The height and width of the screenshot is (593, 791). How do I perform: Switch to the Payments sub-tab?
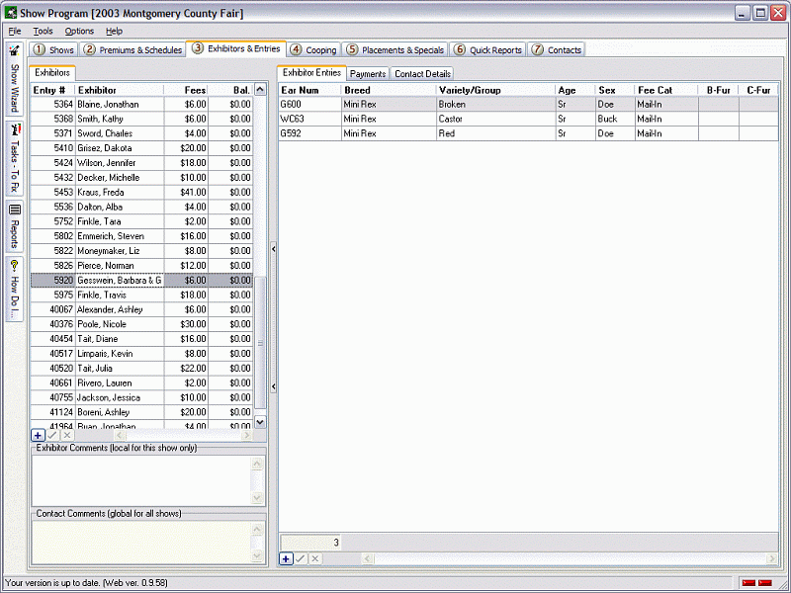[368, 73]
